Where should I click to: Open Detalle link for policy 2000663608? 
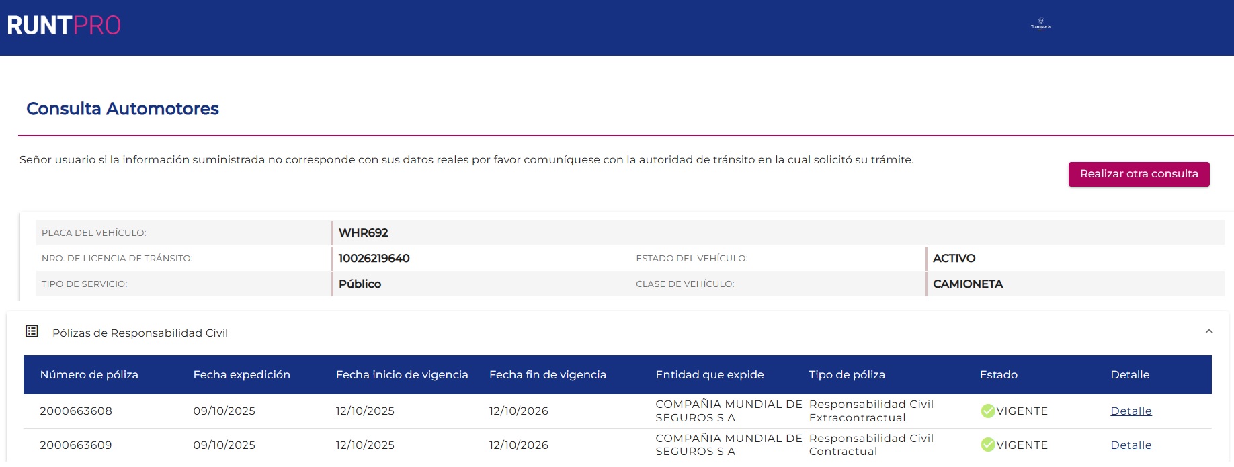(1130, 411)
